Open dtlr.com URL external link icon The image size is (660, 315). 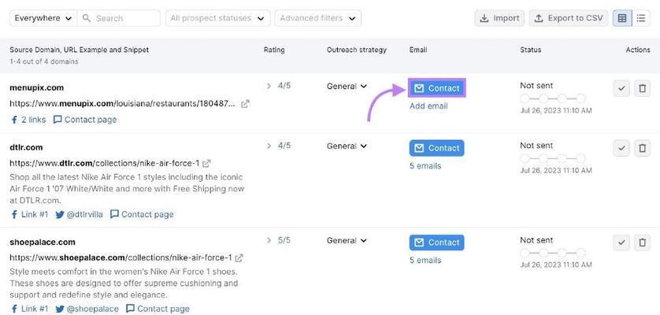pos(206,163)
